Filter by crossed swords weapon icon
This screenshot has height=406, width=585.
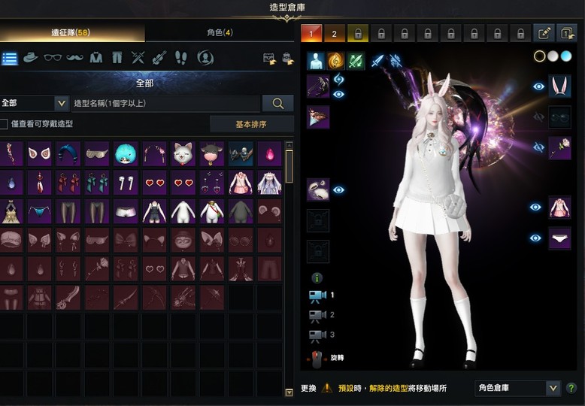point(138,57)
